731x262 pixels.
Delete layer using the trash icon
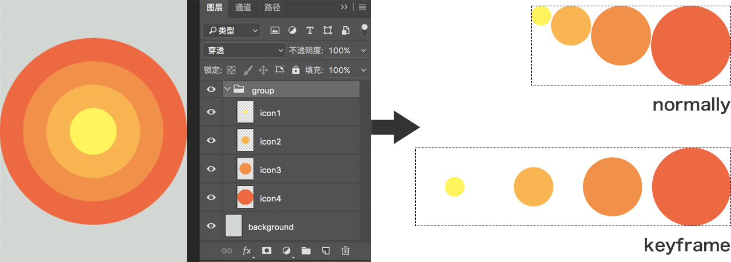(345, 251)
